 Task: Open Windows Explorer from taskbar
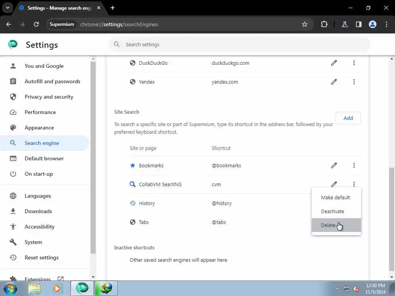point(34,288)
